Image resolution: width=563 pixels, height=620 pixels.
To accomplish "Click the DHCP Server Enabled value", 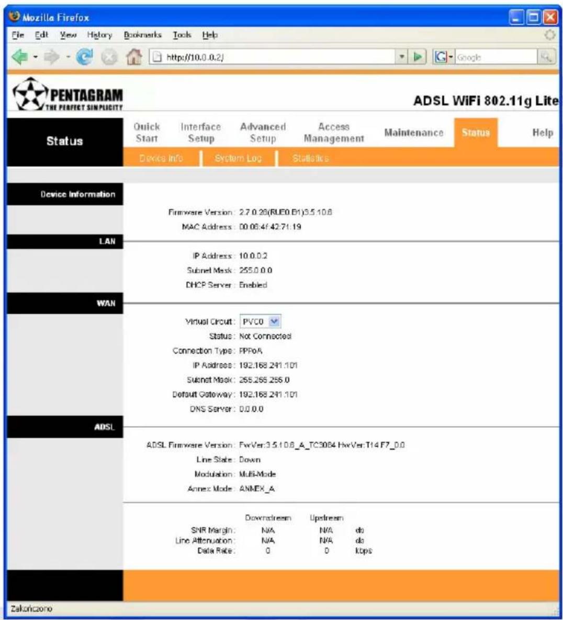I will 253,285.
